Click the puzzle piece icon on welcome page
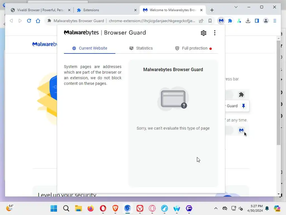 click(241, 95)
